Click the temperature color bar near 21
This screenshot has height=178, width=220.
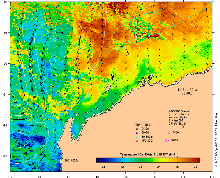coord(104,160)
